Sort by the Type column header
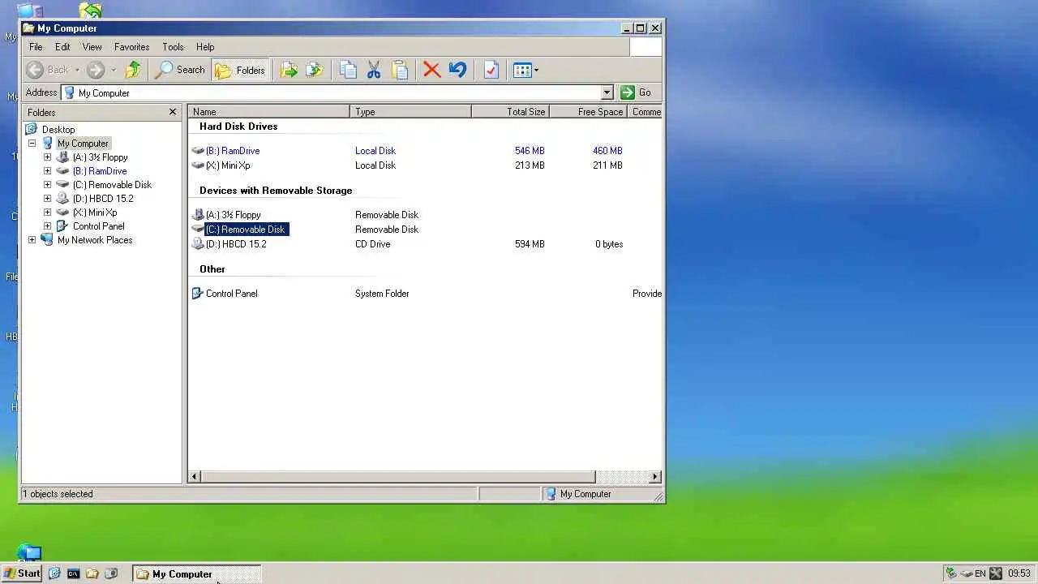This screenshot has height=584, width=1038. pos(411,112)
